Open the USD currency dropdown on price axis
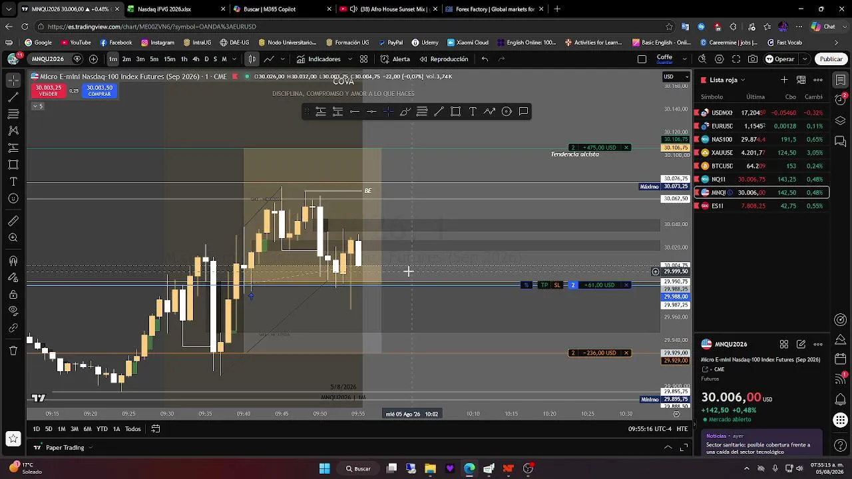Viewport: 852px width, 479px height. click(676, 77)
